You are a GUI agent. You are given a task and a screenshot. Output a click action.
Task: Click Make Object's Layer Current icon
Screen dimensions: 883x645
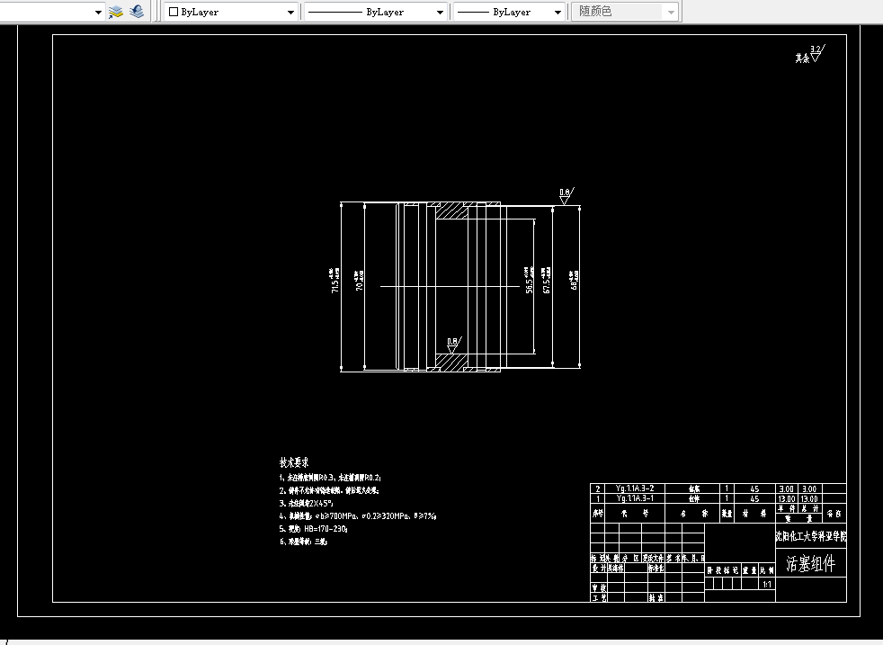[116, 12]
